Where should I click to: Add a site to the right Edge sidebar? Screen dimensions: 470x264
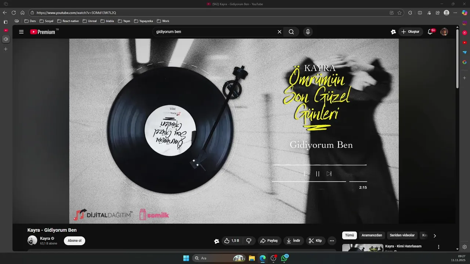[x=464, y=78]
